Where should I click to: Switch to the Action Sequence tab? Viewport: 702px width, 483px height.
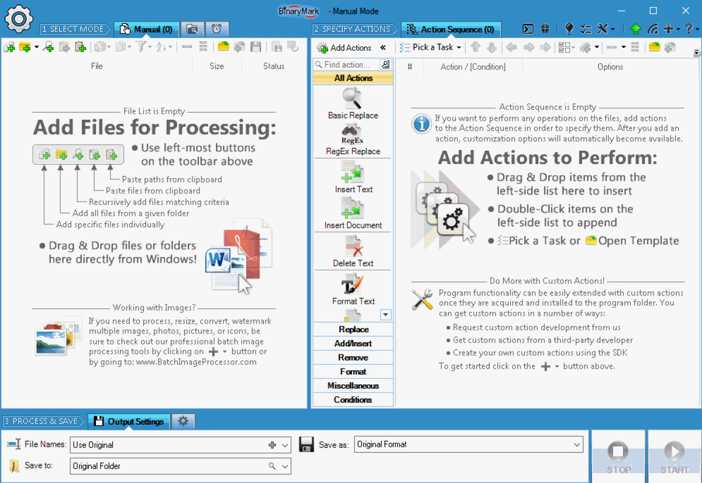[450, 29]
